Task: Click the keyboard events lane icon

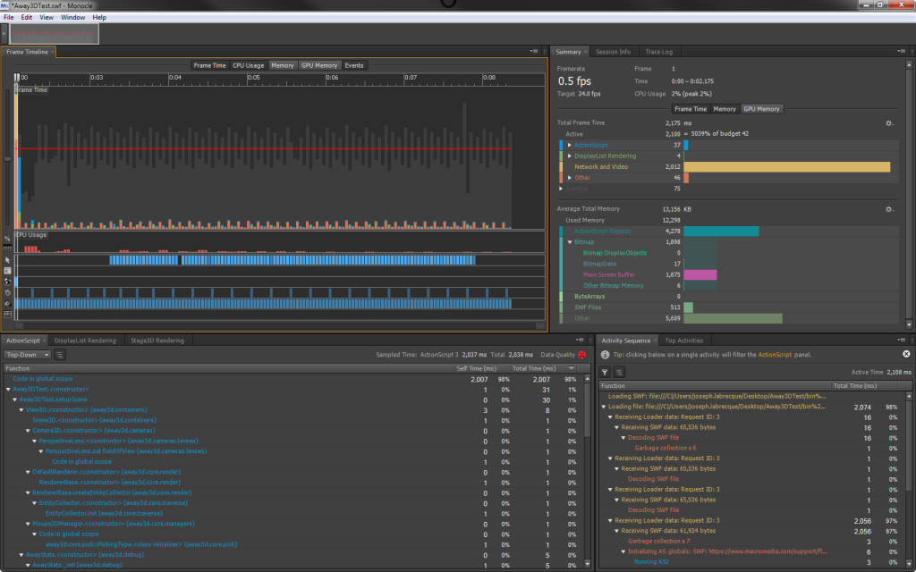Action: 7,271
